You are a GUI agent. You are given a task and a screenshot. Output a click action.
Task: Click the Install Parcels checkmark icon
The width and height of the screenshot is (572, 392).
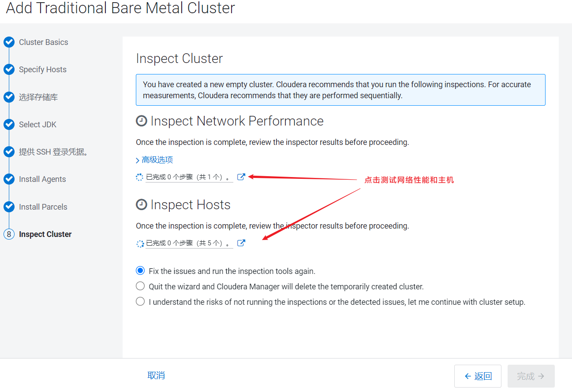[9, 207]
